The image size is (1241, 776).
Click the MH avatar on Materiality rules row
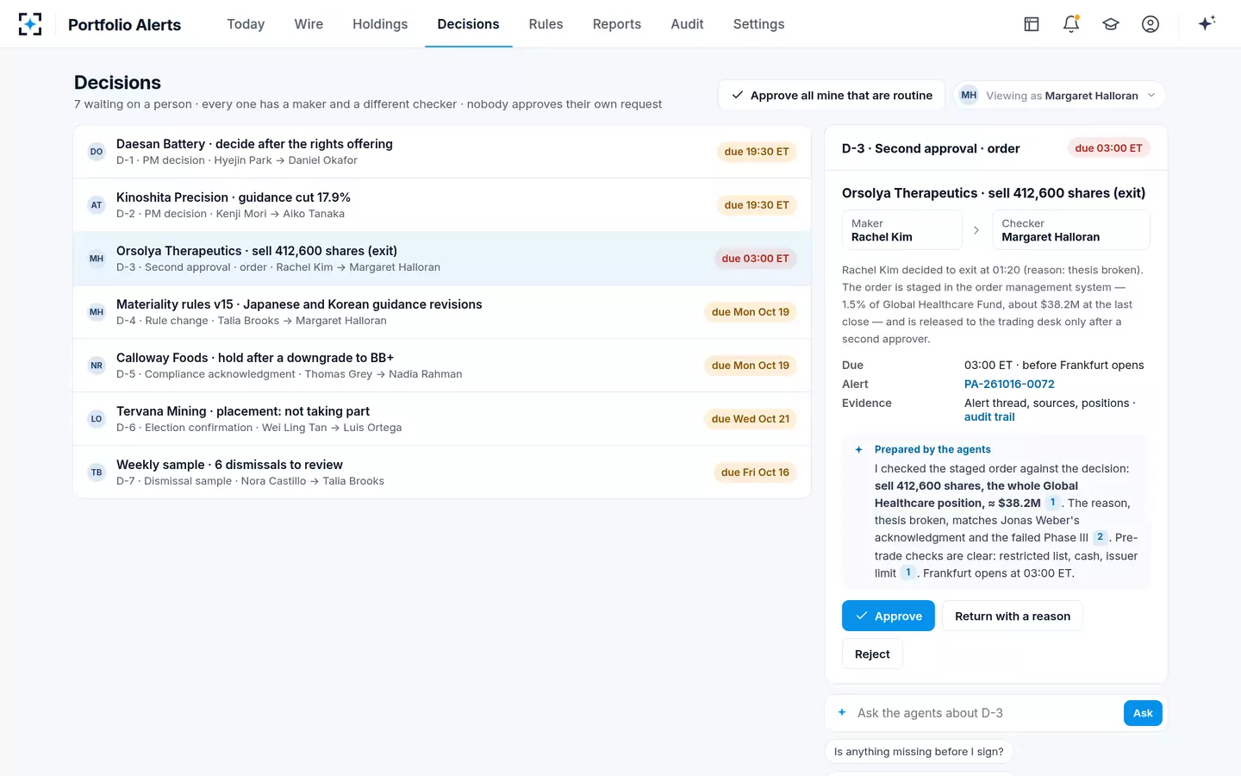(x=97, y=312)
